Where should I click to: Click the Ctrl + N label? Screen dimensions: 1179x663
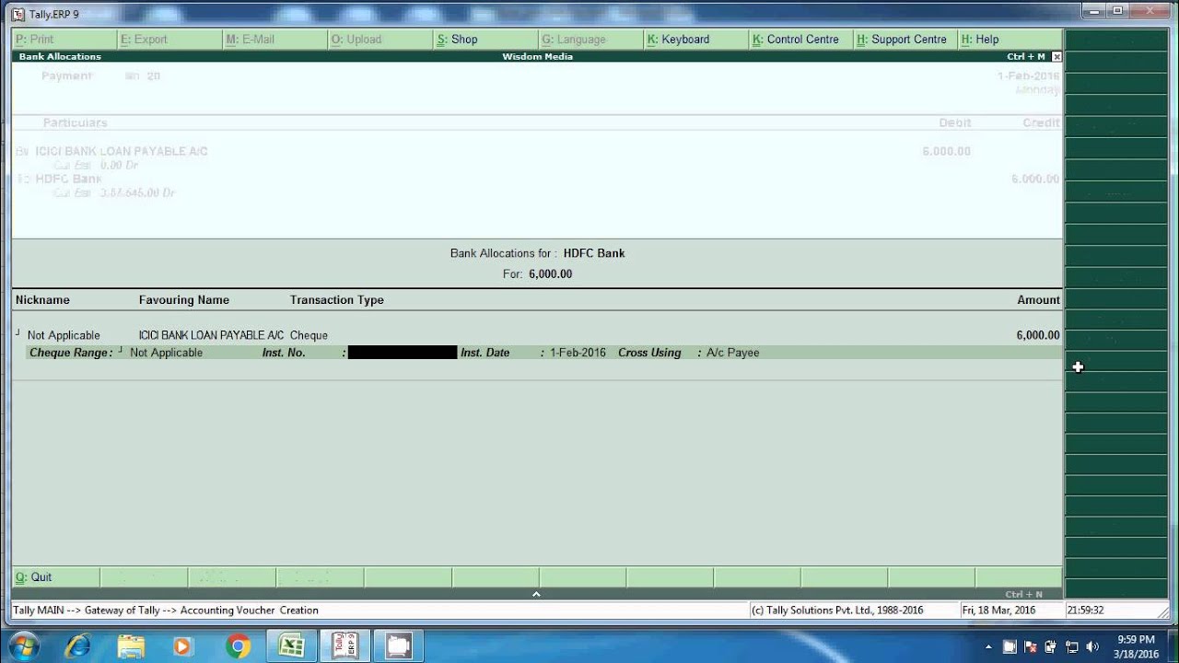[x=1023, y=595]
